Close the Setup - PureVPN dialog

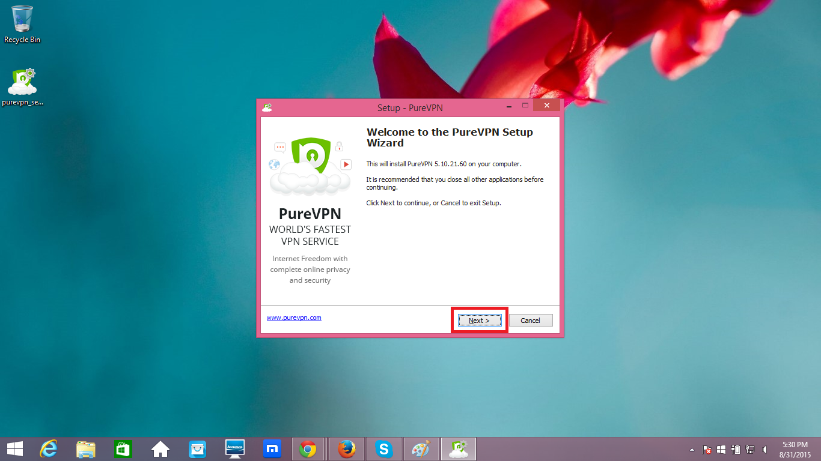tap(546, 106)
